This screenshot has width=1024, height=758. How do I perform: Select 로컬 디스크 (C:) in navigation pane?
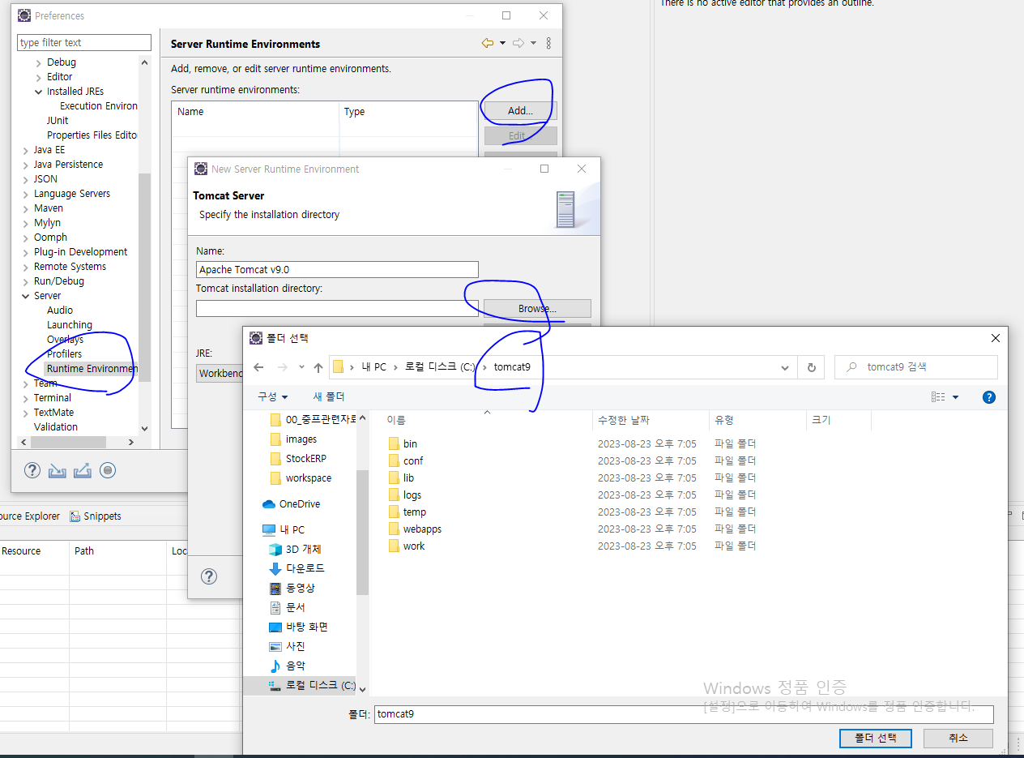(x=312, y=685)
